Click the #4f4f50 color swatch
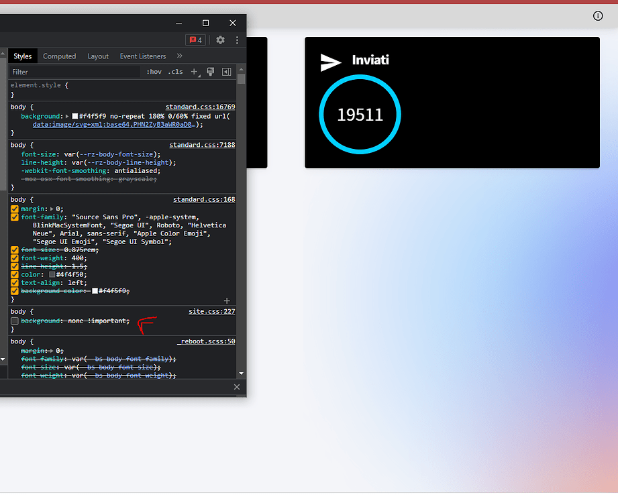The width and height of the screenshot is (618, 503). [x=51, y=274]
